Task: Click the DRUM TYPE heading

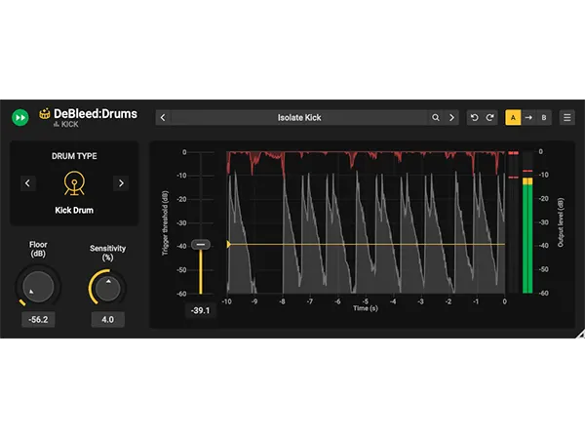Action: 74,156
